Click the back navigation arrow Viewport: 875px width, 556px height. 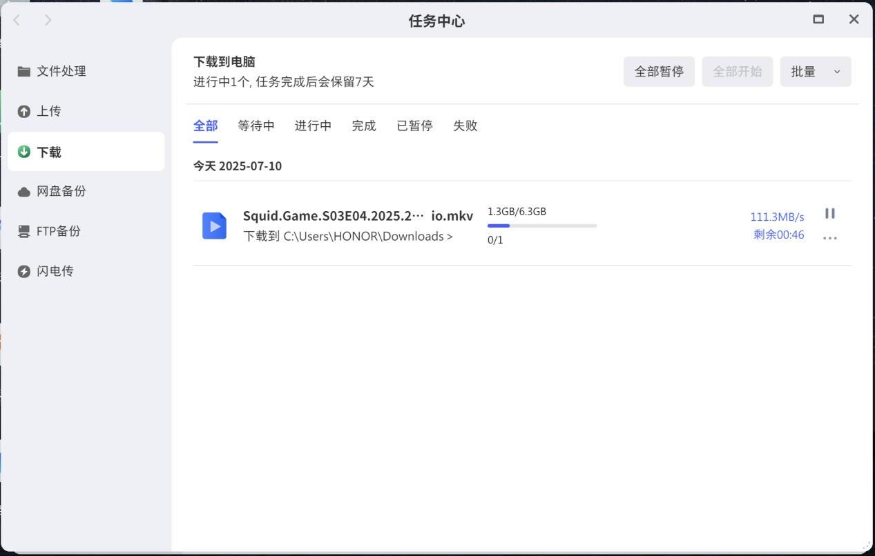pos(17,20)
